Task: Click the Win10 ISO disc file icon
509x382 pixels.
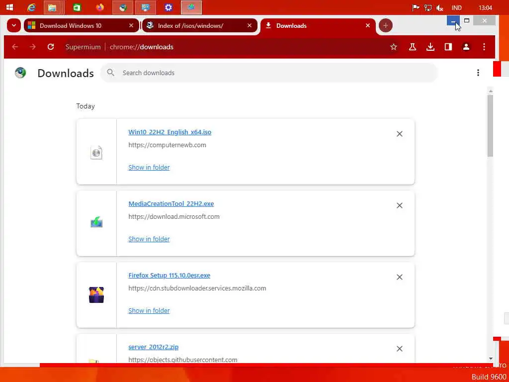Action: pos(96,152)
